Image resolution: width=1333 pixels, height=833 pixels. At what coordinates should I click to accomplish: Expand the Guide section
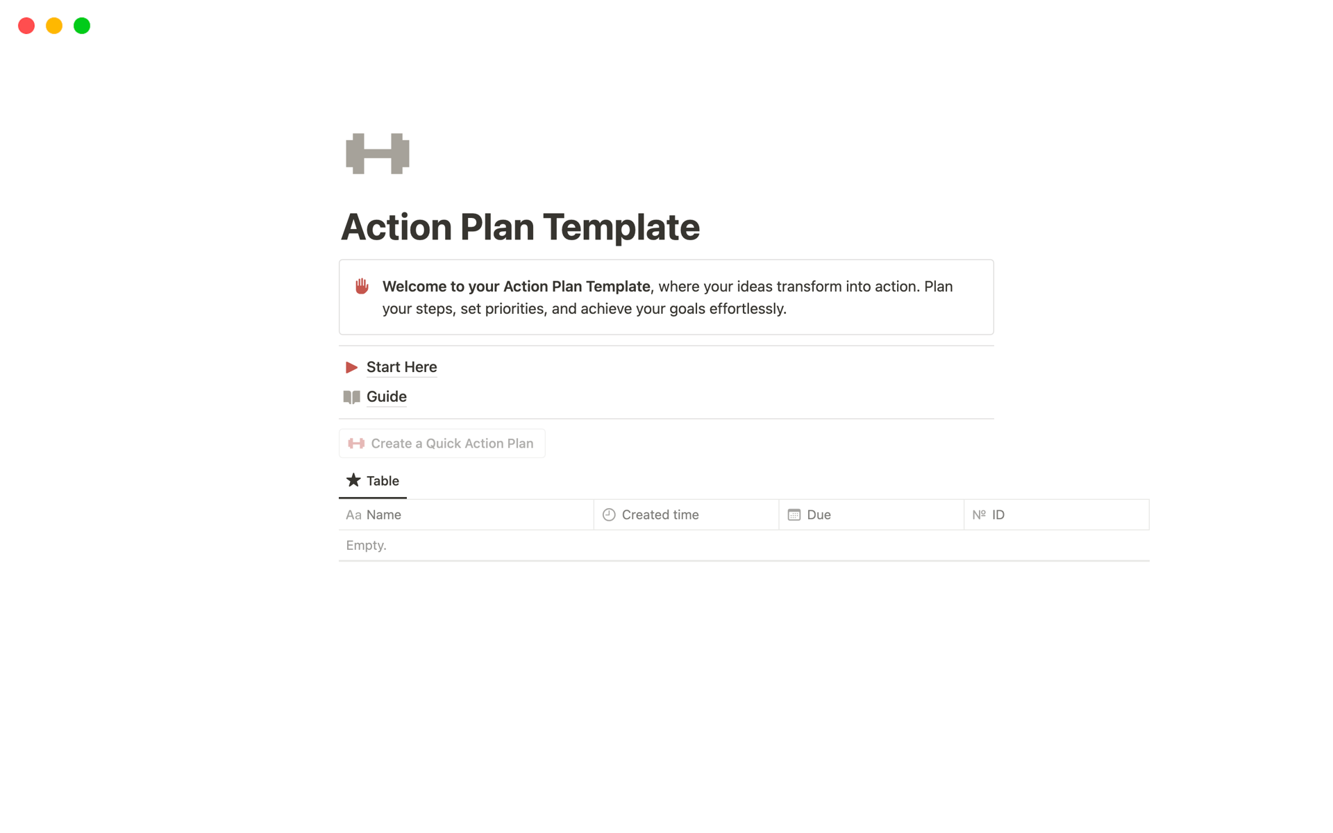click(x=386, y=396)
